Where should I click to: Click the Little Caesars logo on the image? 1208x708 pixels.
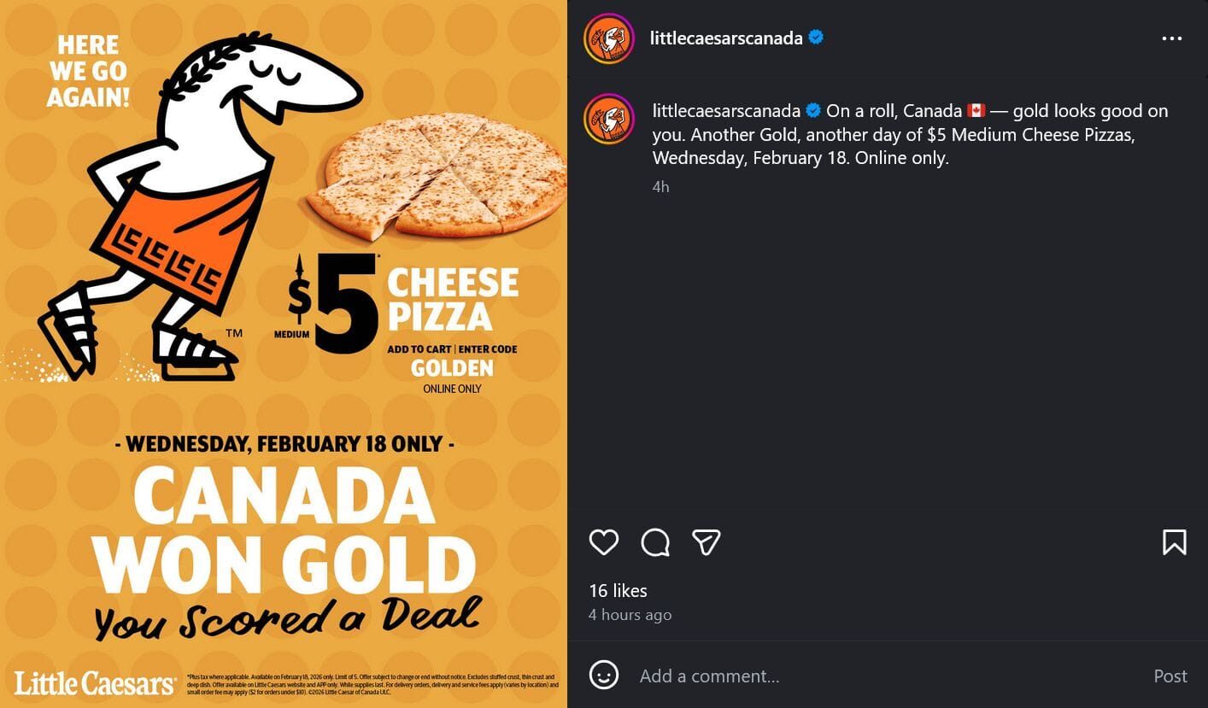(x=94, y=683)
